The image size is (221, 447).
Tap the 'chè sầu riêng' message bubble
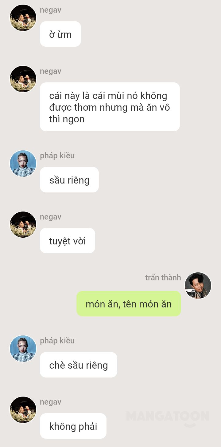point(79,365)
